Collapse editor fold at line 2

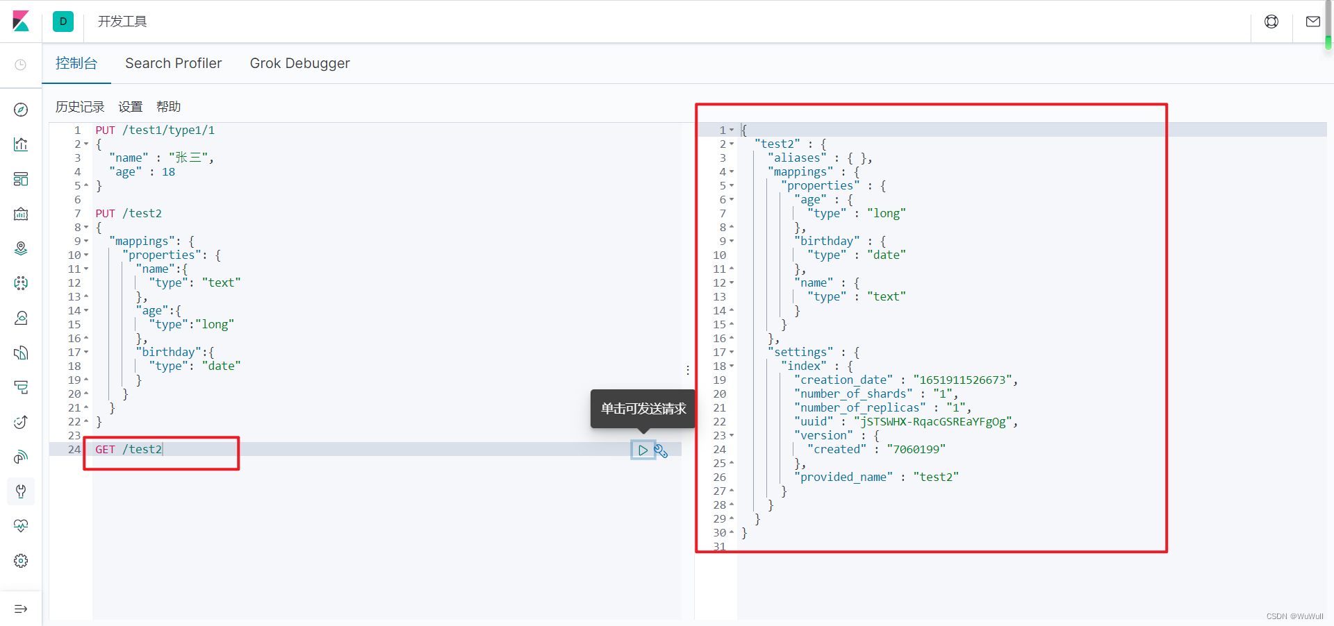click(86, 144)
